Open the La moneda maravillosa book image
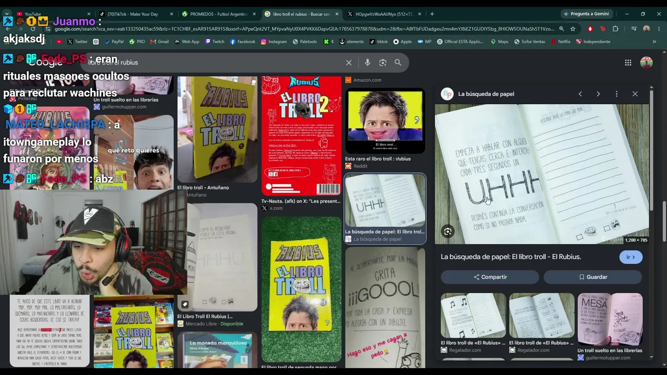The image size is (667, 375). (217, 350)
